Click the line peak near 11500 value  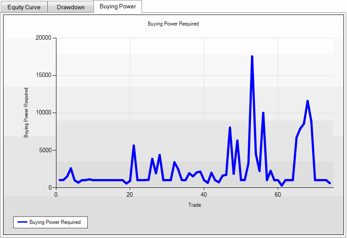307,101
